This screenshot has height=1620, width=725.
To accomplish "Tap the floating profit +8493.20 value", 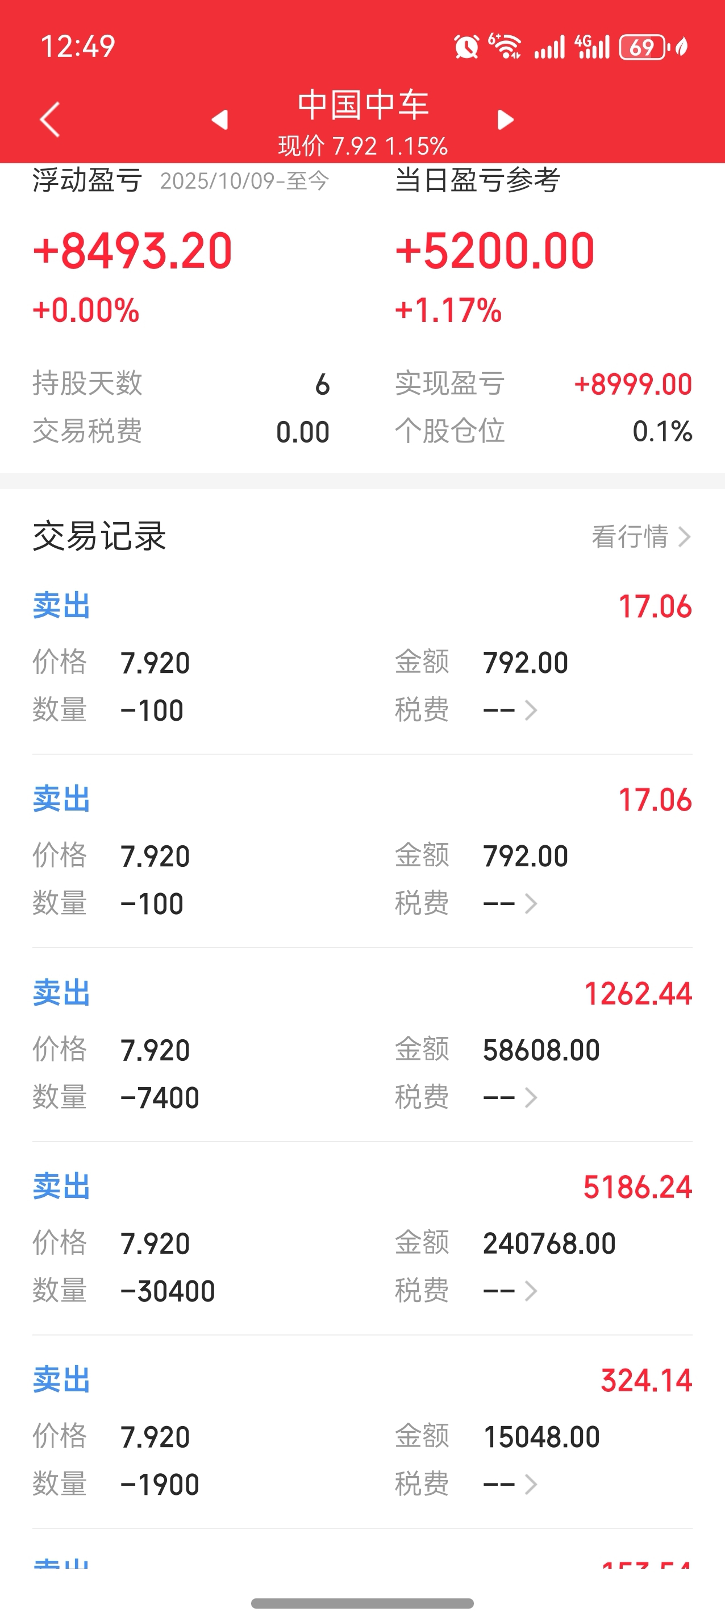I will [132, 251].
